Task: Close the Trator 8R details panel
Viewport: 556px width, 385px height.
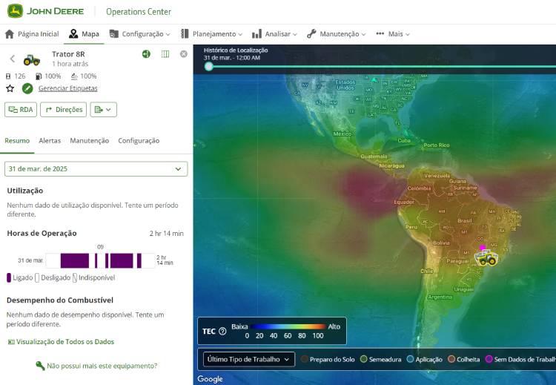Action: click(183, 54)
